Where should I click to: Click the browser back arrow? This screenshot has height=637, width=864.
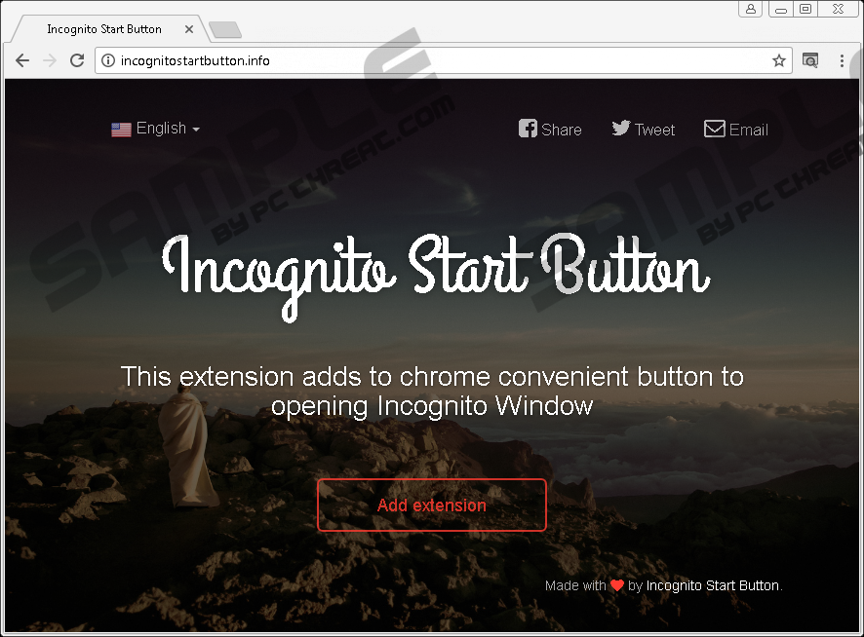[x=22, y=60]
